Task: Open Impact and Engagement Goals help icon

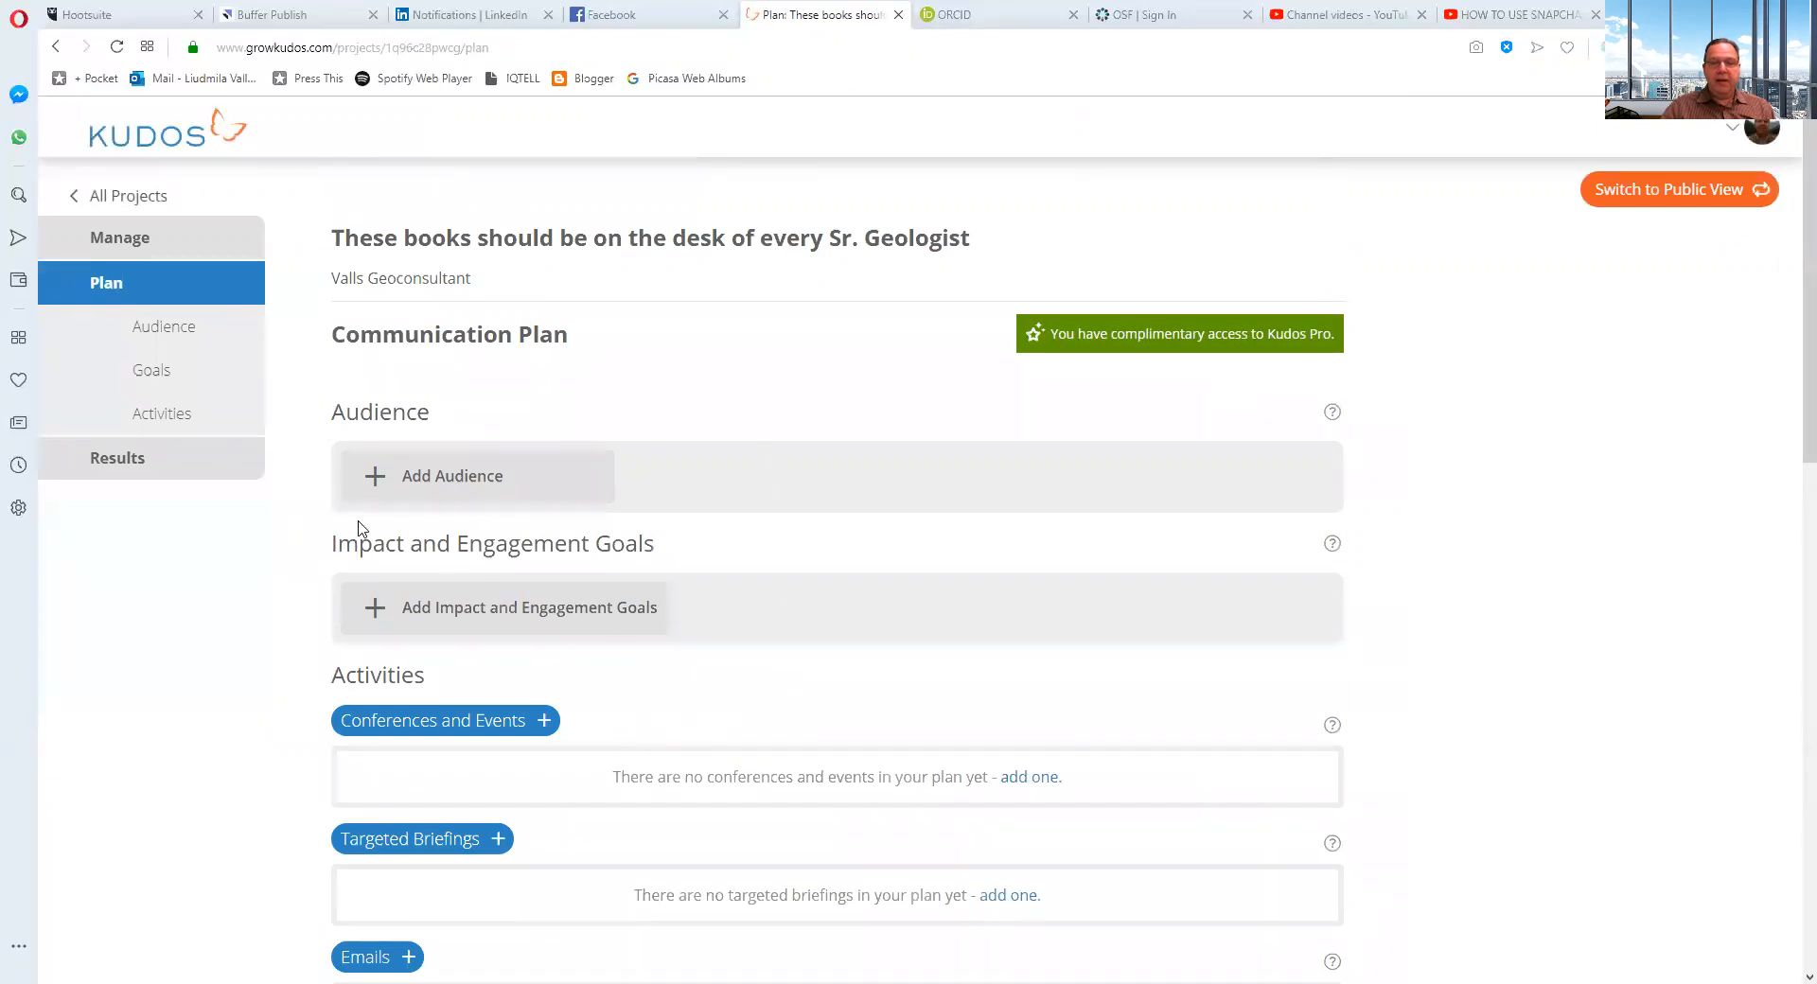Action: [x=1332, y=543]
